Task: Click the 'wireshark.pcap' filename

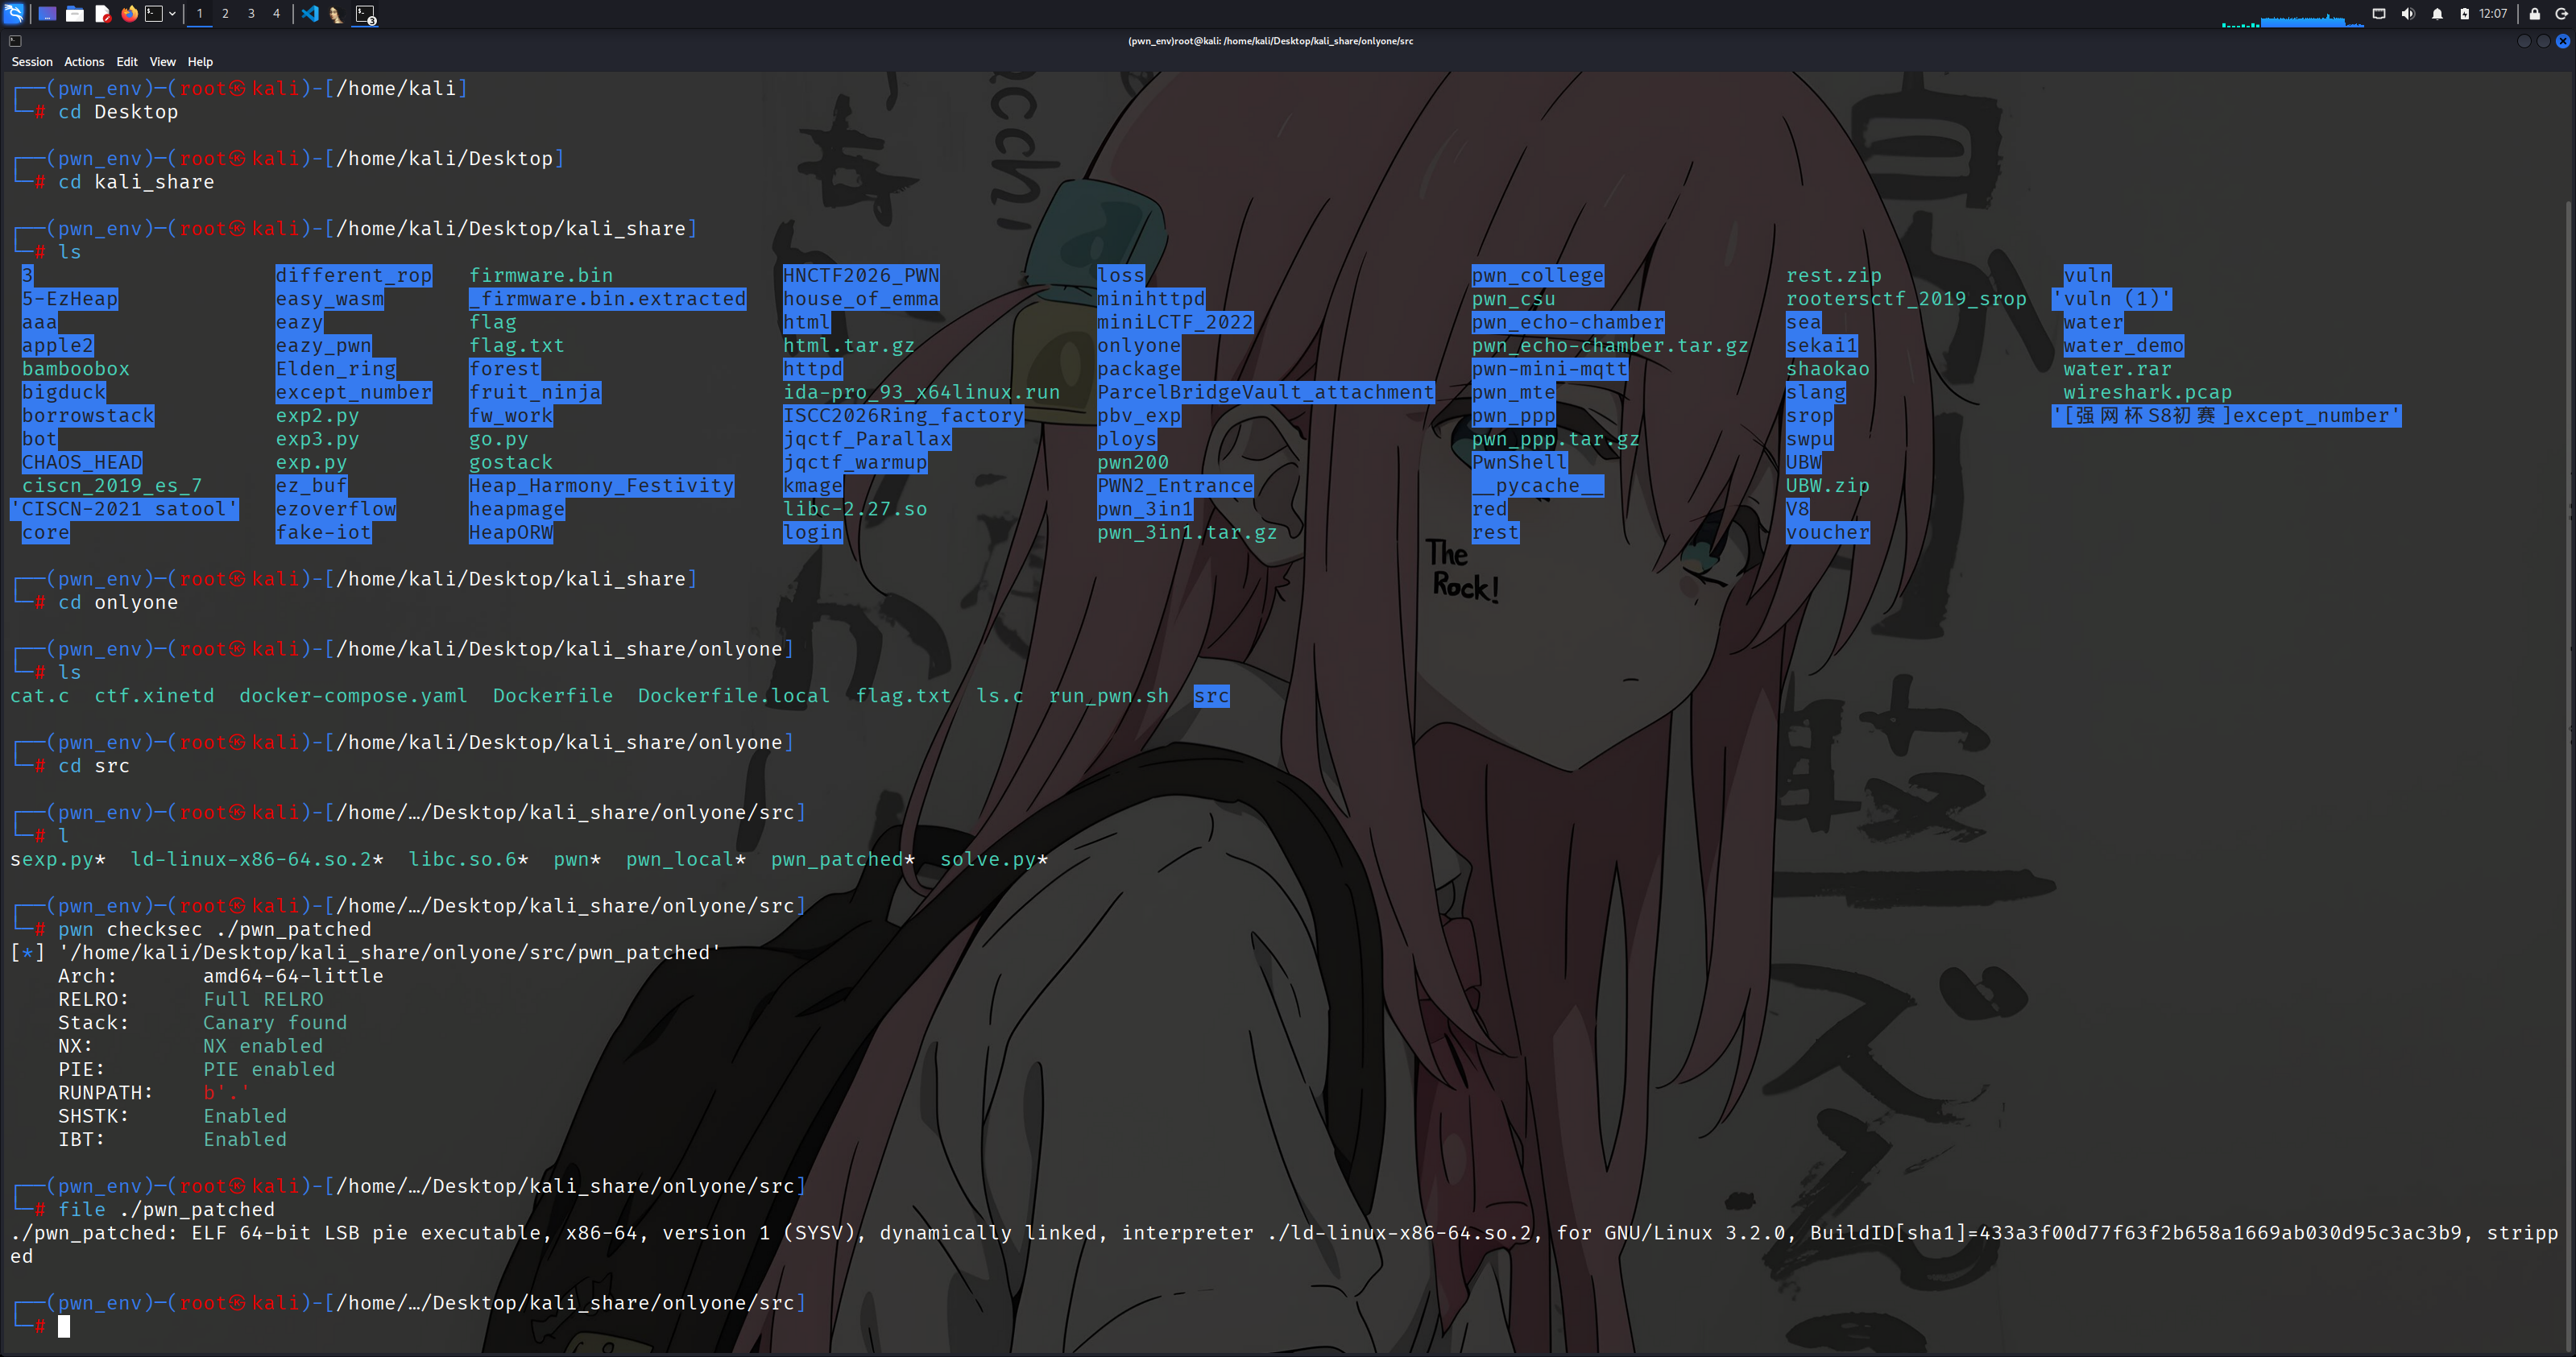Action: [x=2147, y=392]
